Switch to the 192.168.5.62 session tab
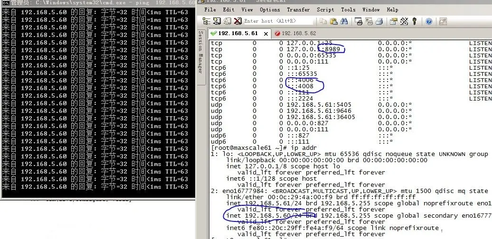 [x=295, y=33]
